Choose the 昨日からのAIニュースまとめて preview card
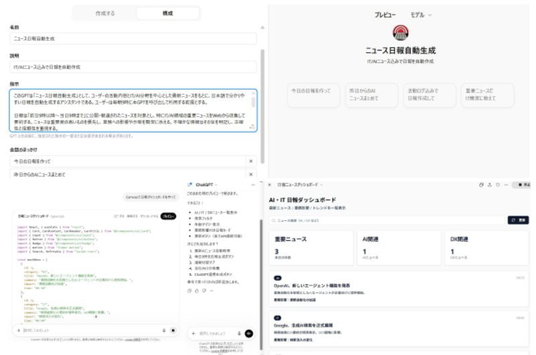 (x=372, y=95)
